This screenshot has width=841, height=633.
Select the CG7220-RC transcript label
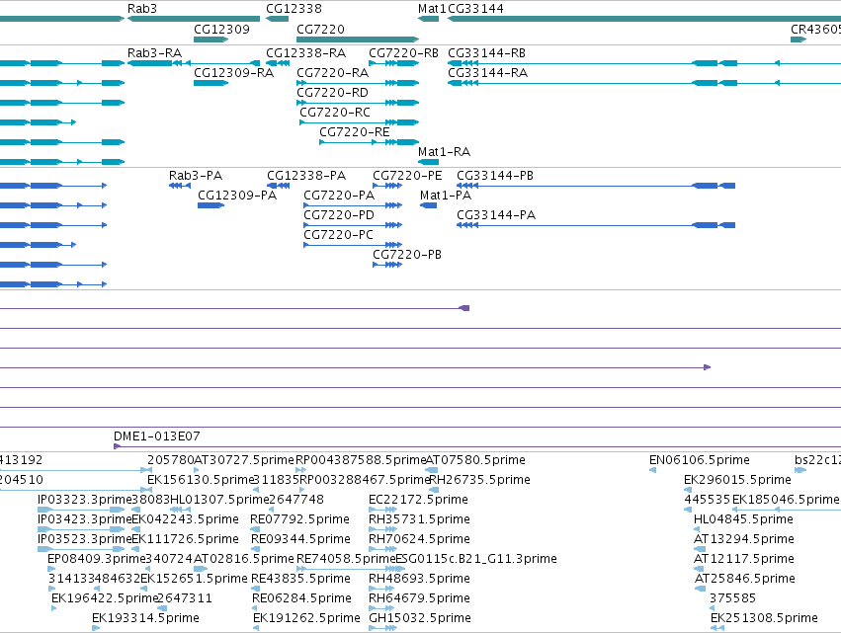(335, 112)
